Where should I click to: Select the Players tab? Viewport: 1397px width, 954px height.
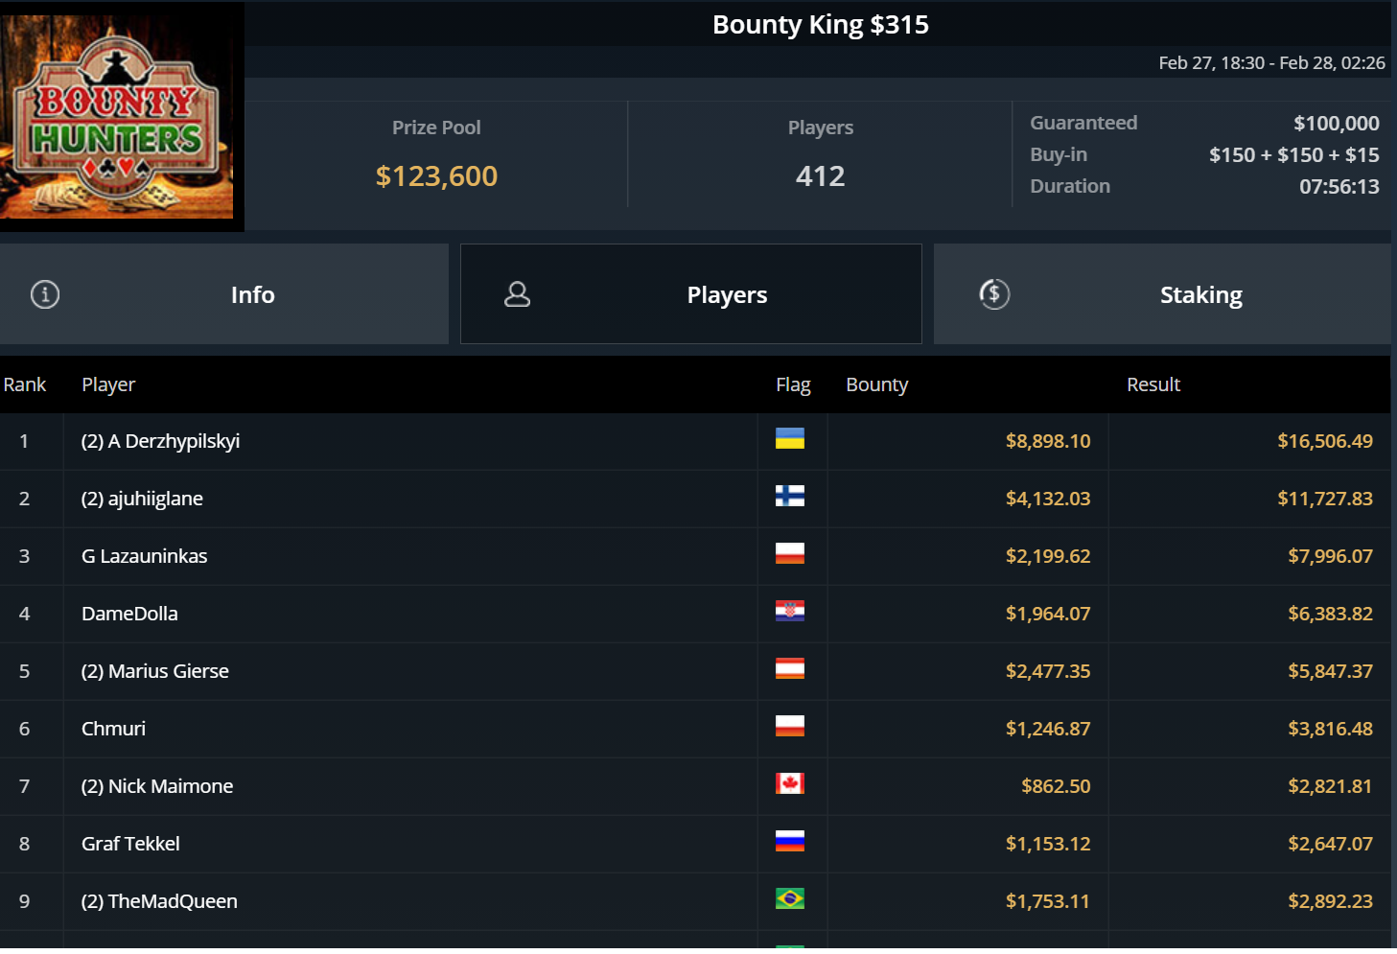(x=727, y=295)
